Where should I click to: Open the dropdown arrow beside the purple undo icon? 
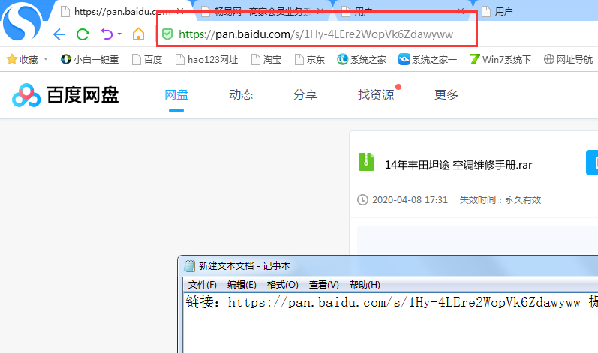click(119, 34)
